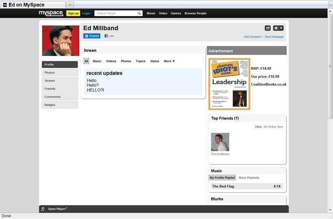Click the yellow Sign up button
Screen dimensions: 333x219
pyautogui.click(x=73, y=13)
